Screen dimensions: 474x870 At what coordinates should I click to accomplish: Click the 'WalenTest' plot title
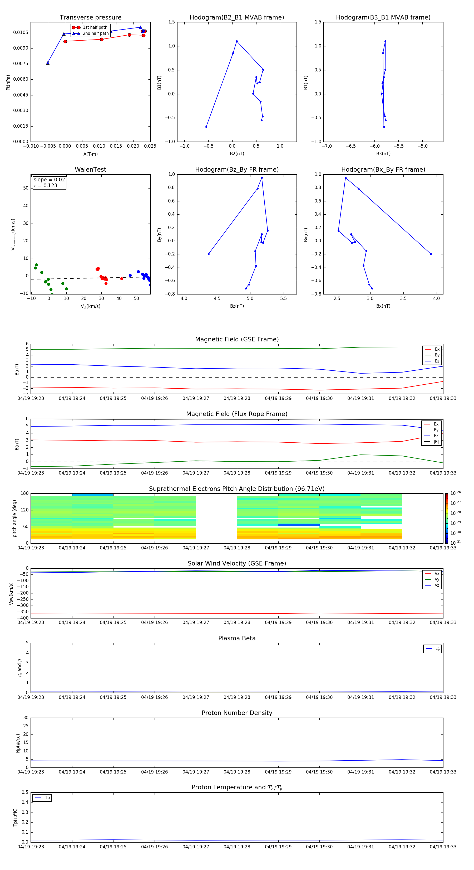click(90, 170)
